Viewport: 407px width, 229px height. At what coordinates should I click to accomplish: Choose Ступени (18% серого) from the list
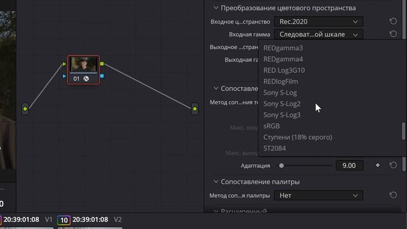coord(298,137)
